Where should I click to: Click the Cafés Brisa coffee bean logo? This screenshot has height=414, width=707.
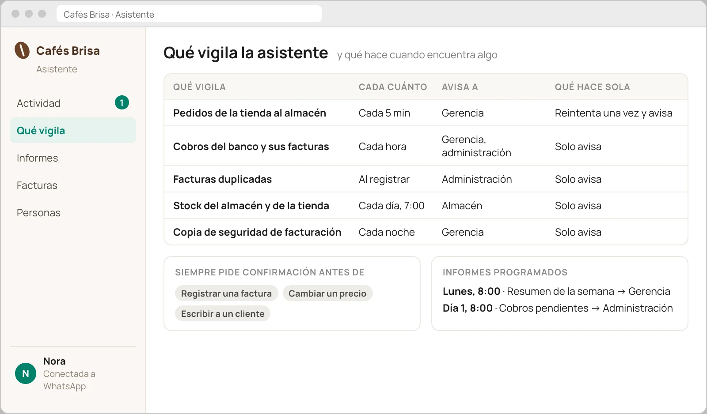(x=22, y=50)
